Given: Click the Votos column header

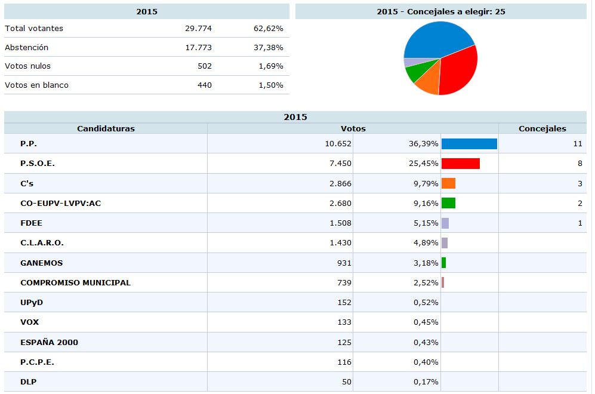Looking at the screenshot, I should pos(353,128).
